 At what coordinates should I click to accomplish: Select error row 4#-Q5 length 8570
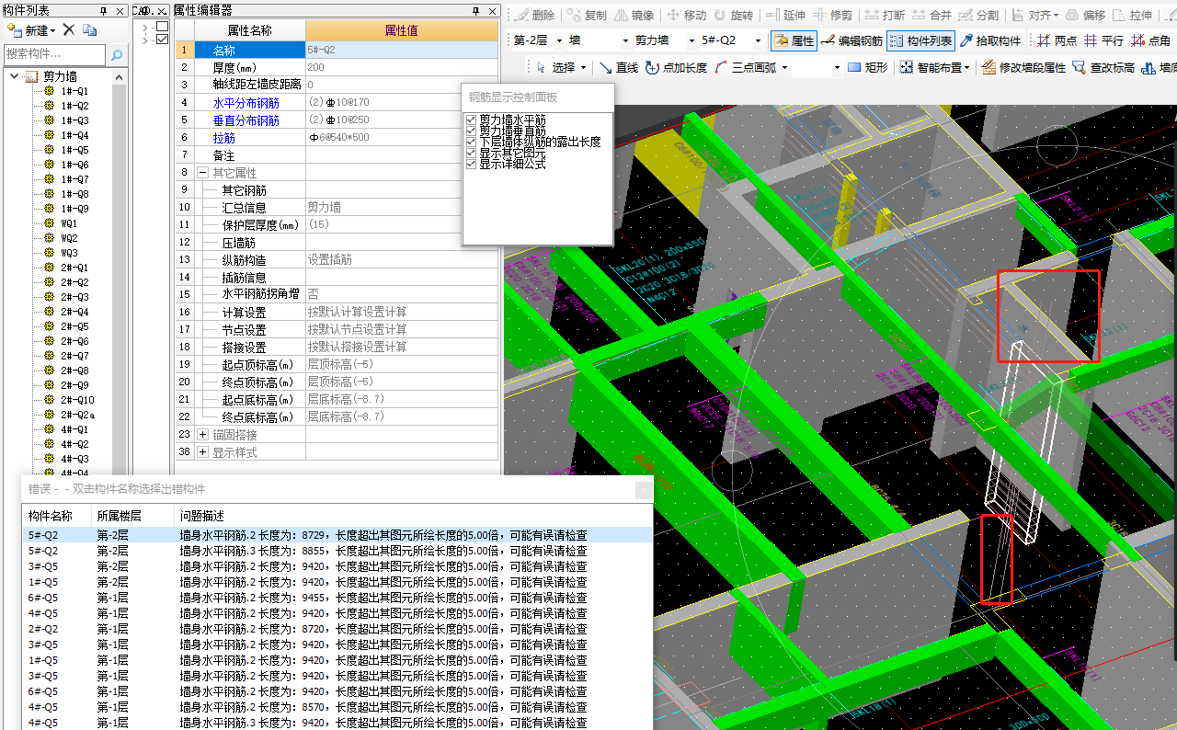[x=337, y=707]
